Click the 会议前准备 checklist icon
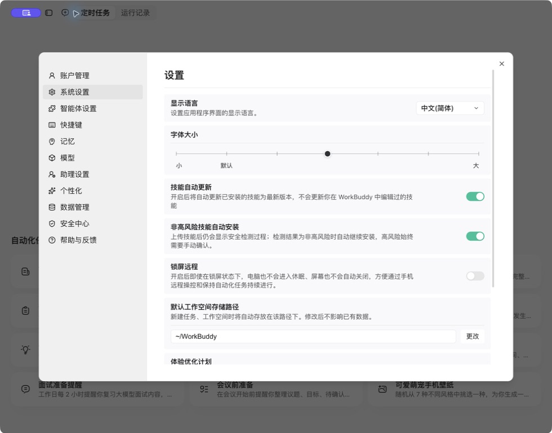 pos(204,389)
